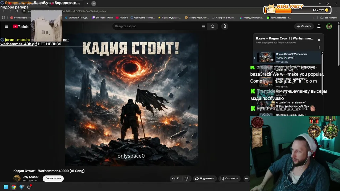Screen dimensions: 340x191
Task: Open Telegram from the taskbar
Action: pyautogui.click(x=22, y=187)
